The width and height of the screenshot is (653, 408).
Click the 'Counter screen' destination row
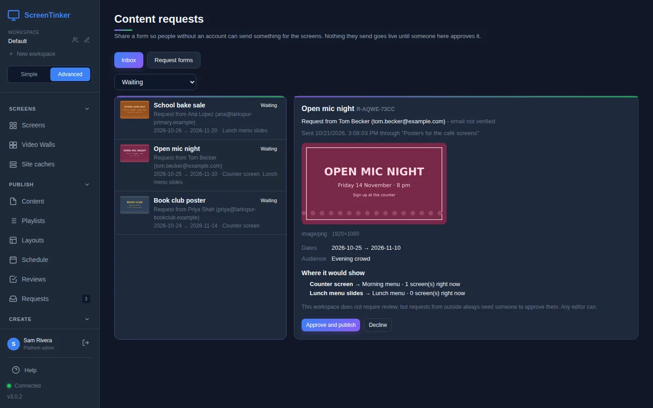pyautogui.click(x=385, y=284)
